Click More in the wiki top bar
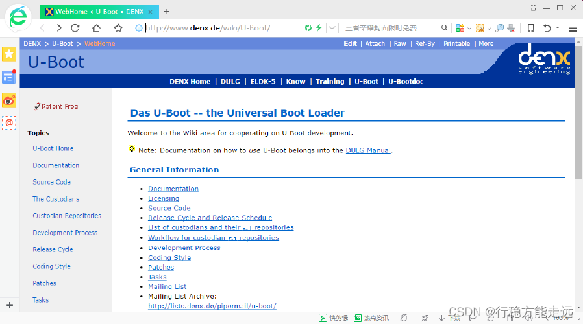Screen dimensions: 583x324 486,44
